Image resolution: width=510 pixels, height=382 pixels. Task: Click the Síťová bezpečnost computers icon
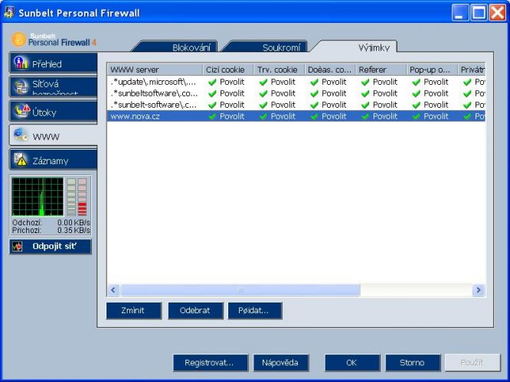[21, 87]
